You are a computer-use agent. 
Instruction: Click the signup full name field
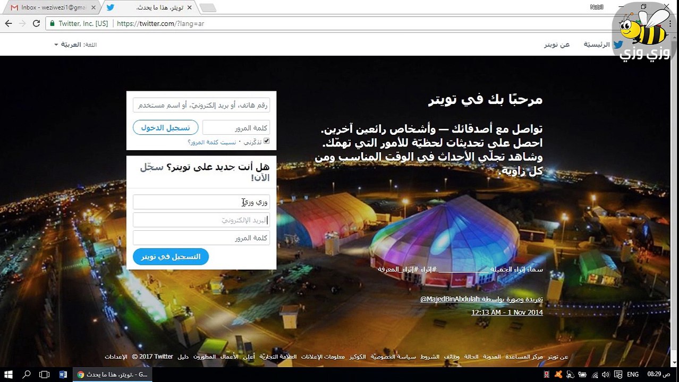pos(201,202)
